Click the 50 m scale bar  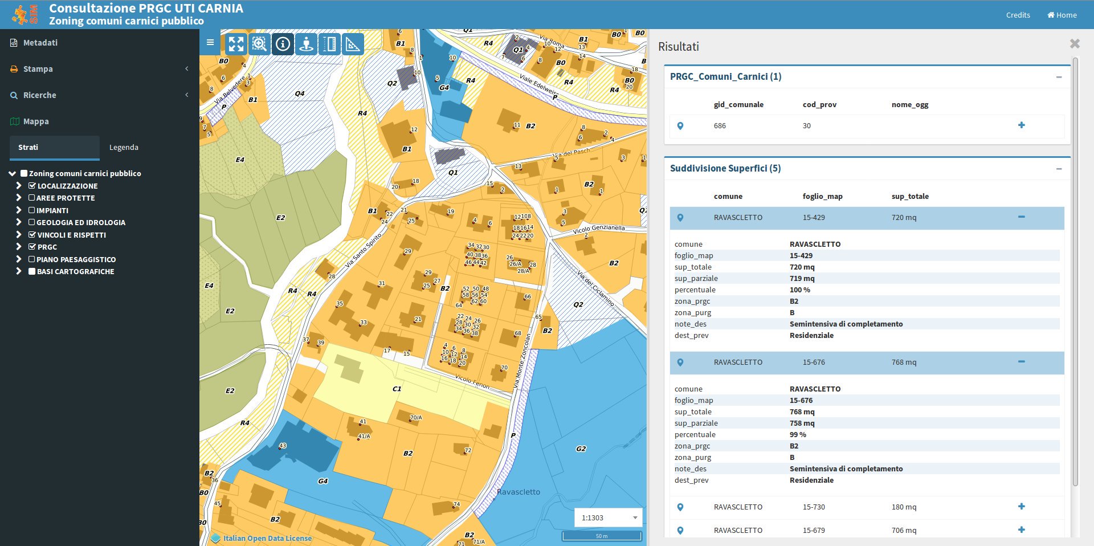[x=601, y=536]
